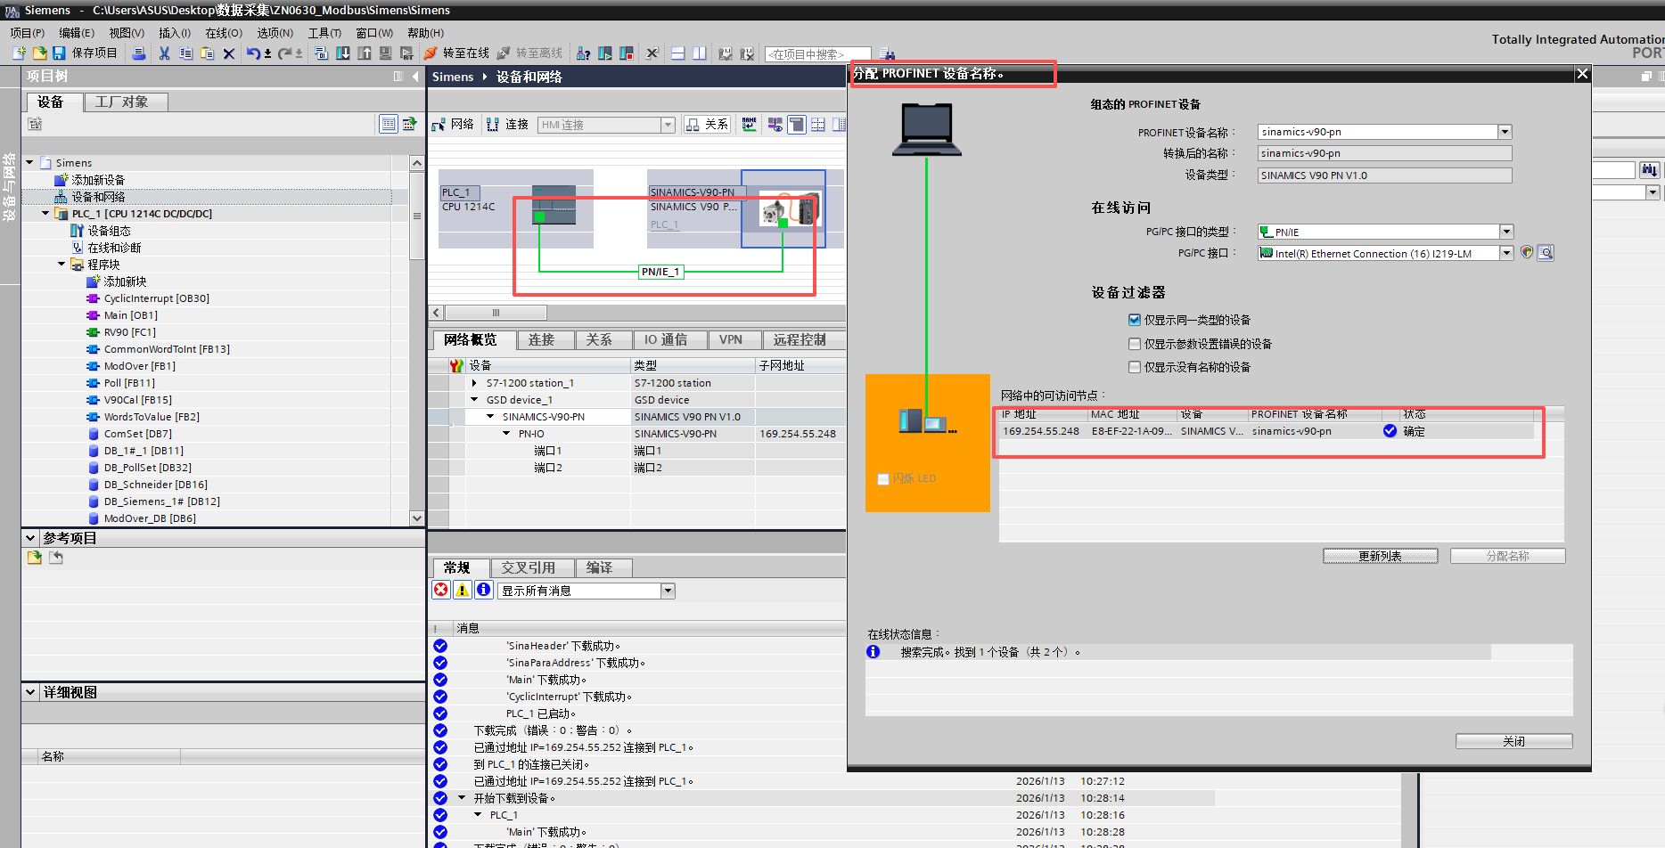The image size is (1665, 848).
Task: Click the Accessible devices icon
Action: coord(583,53)
